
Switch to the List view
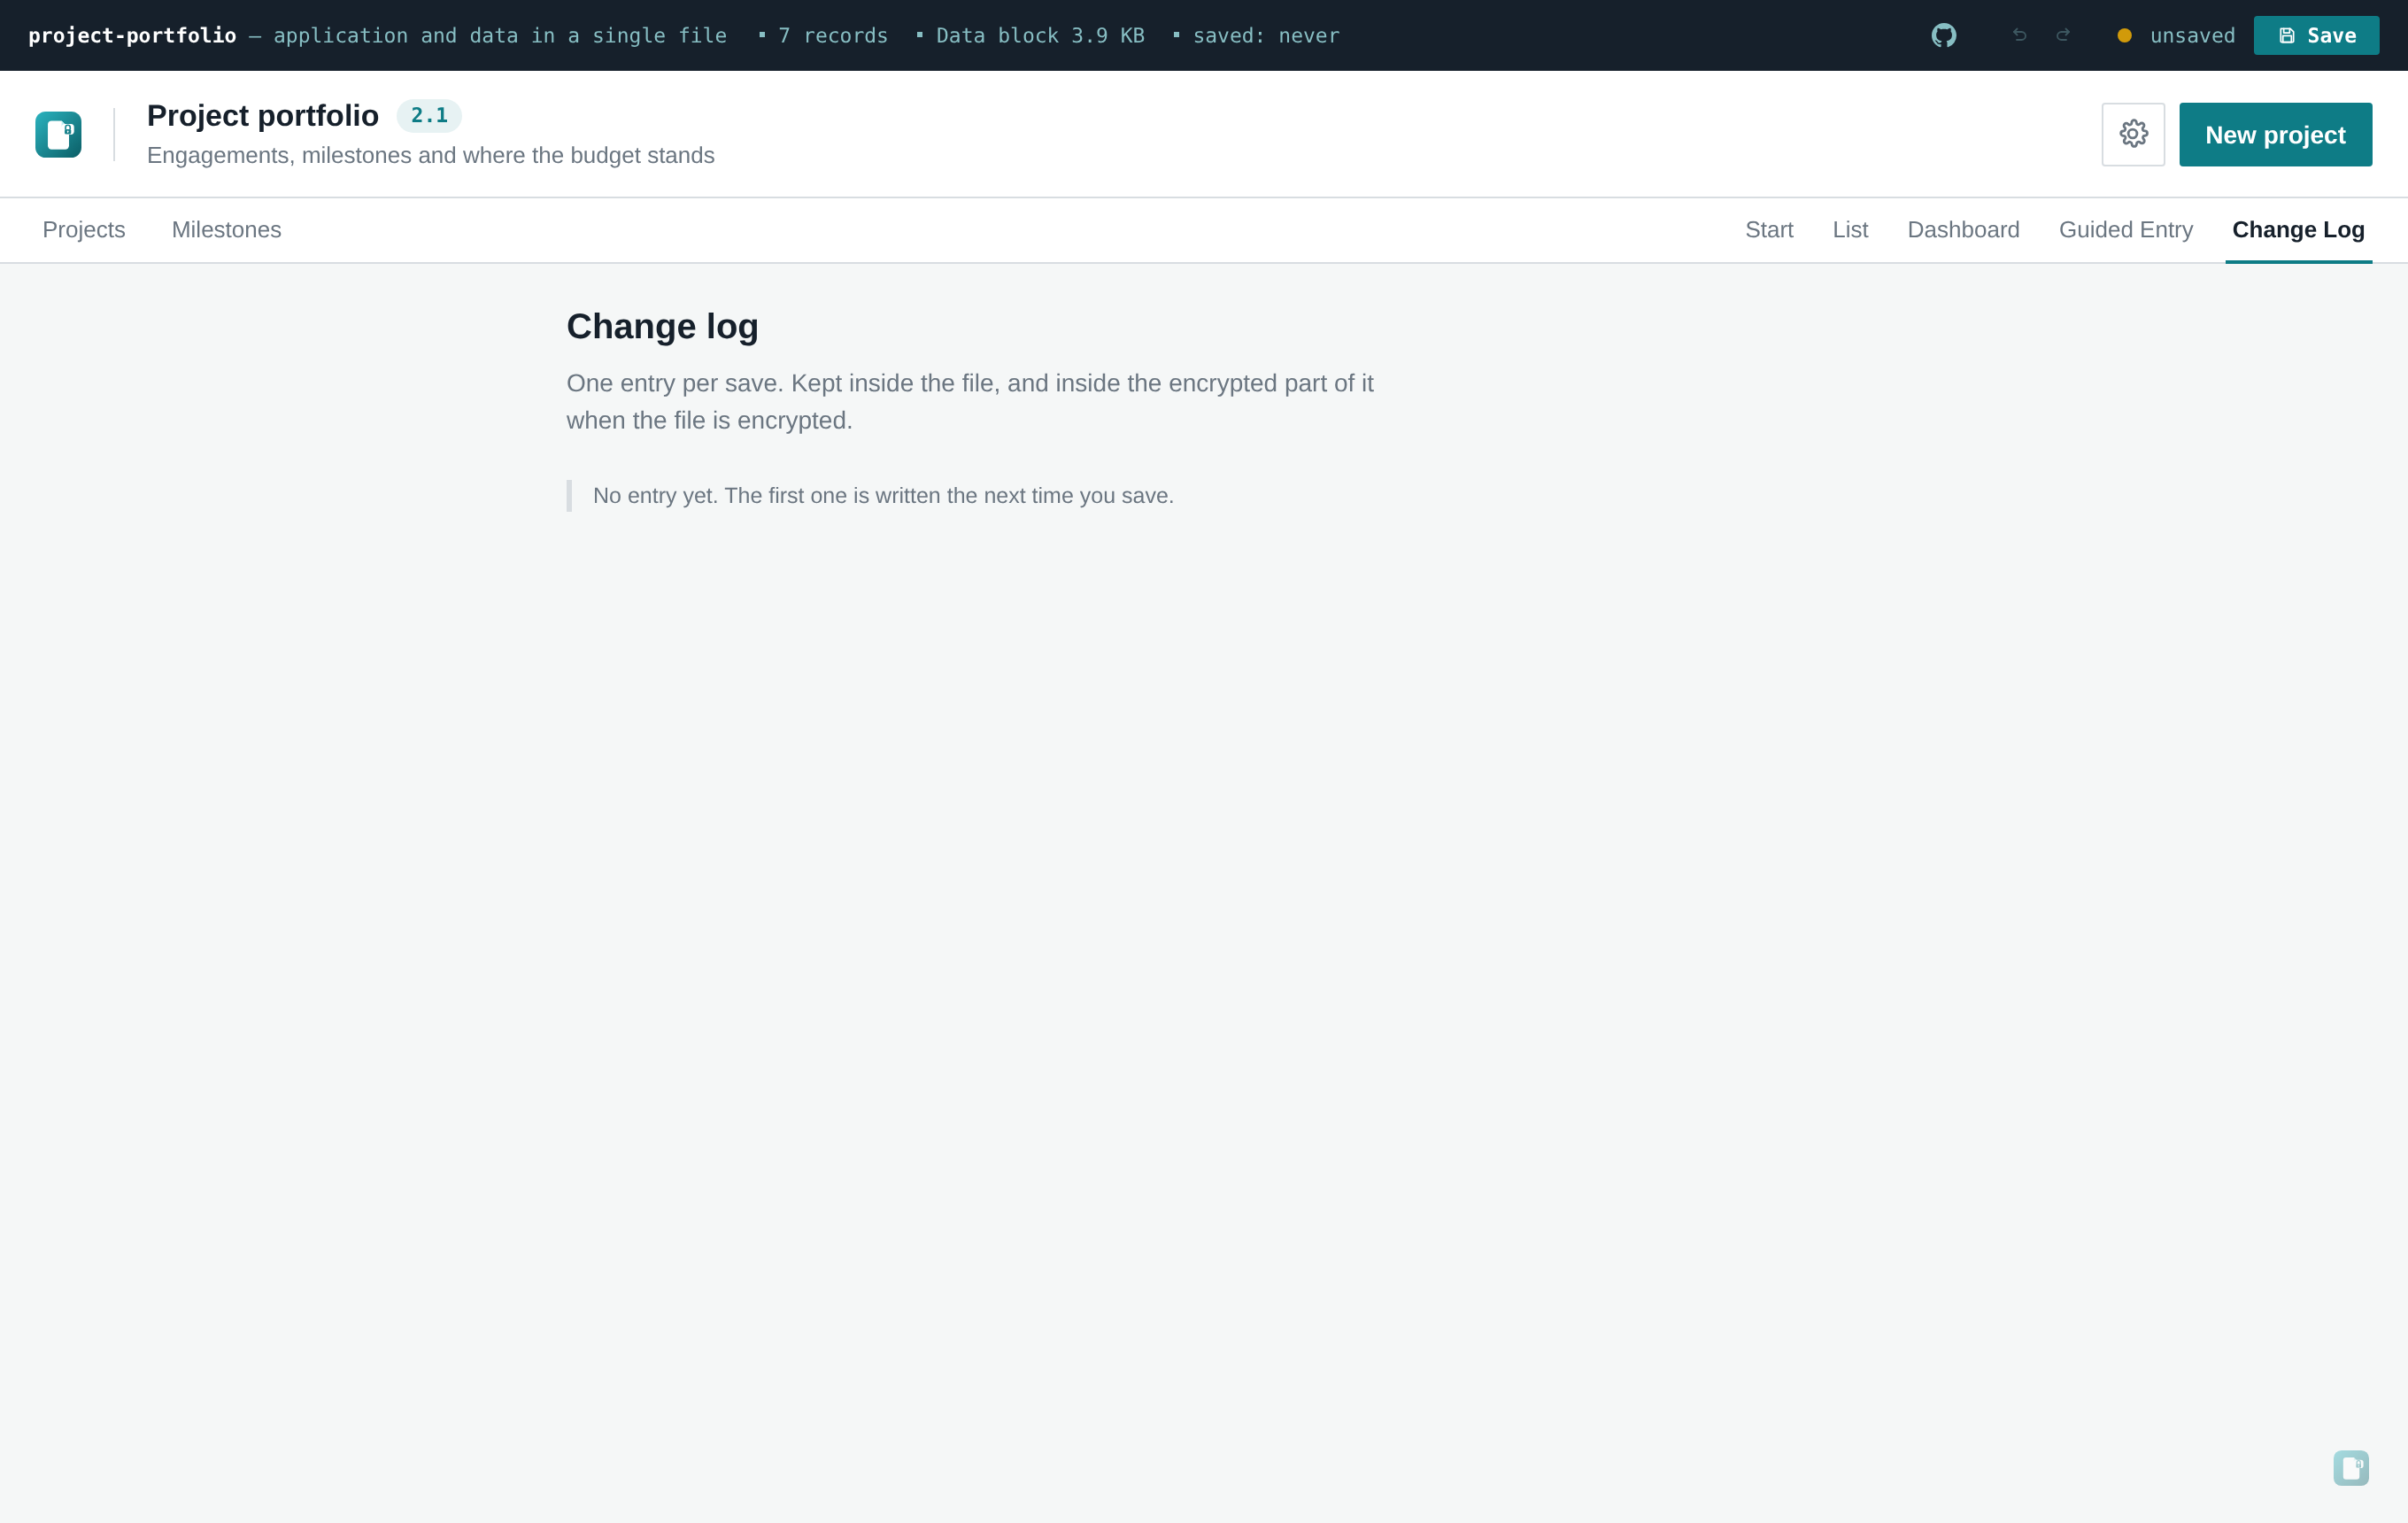tap(1850, 230)
